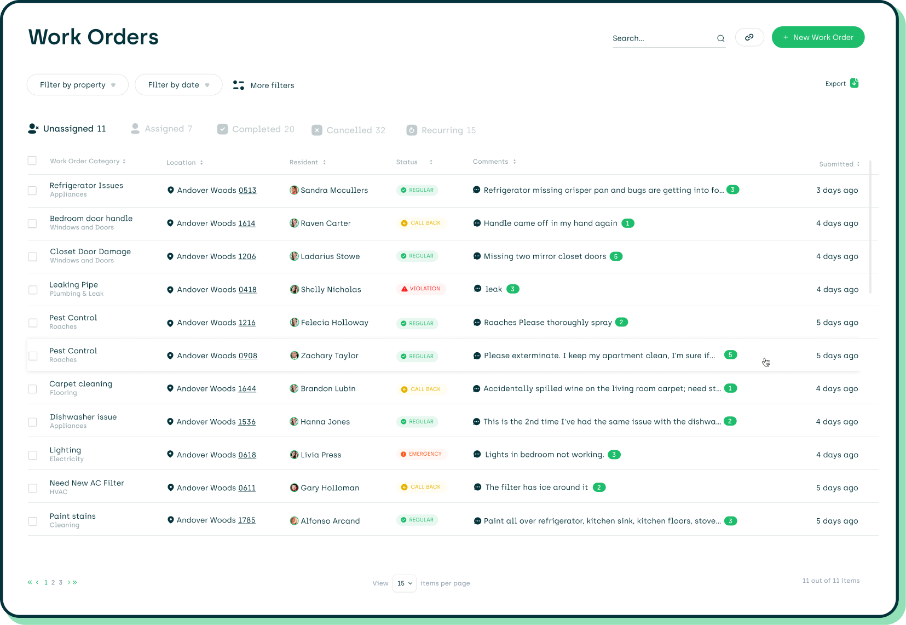Image resolution: width=906 pixels, height=625 pixels.
Task: Open the Andover Woods 1614 unit link
Action: (247, 223)
